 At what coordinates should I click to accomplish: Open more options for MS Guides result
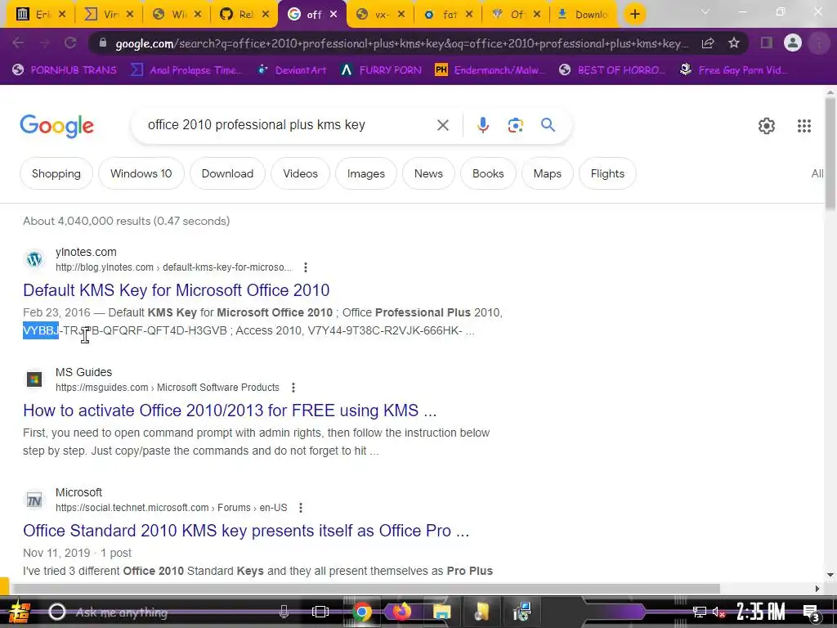(293, 387)
